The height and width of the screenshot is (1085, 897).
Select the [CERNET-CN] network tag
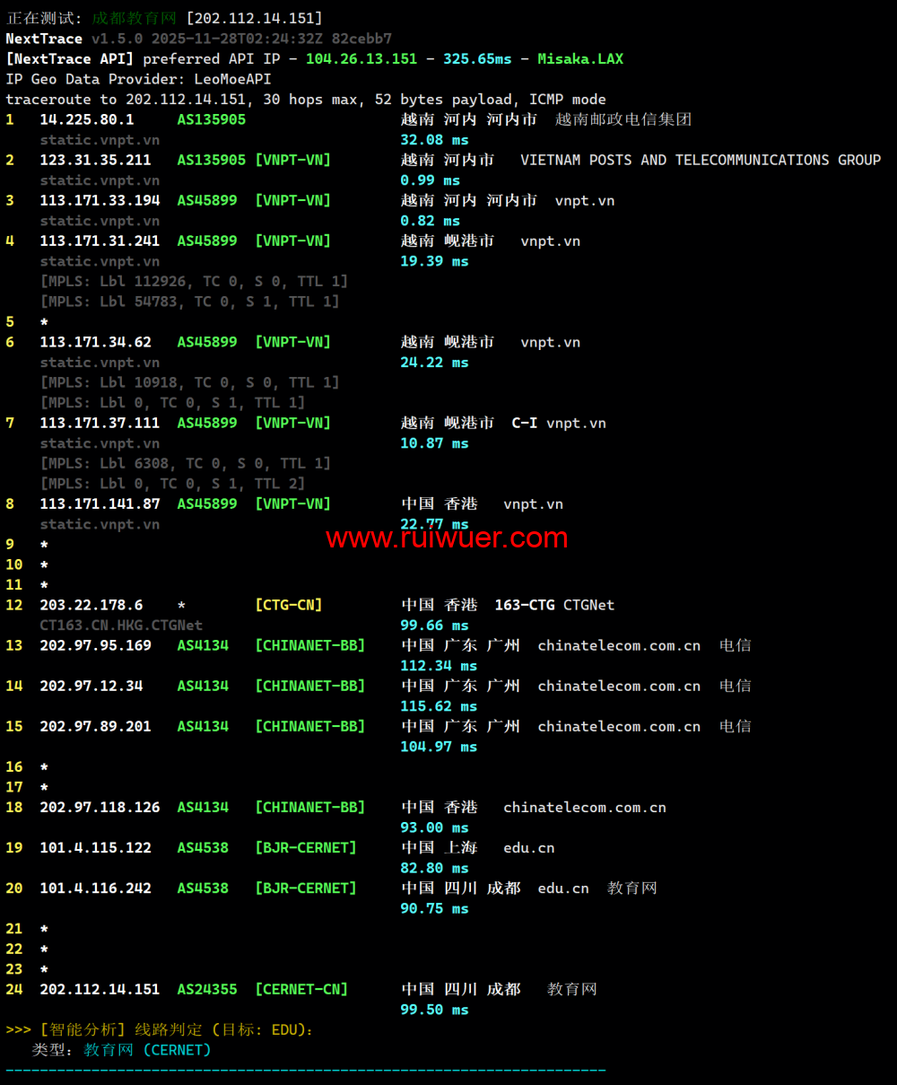pos(300,989)
